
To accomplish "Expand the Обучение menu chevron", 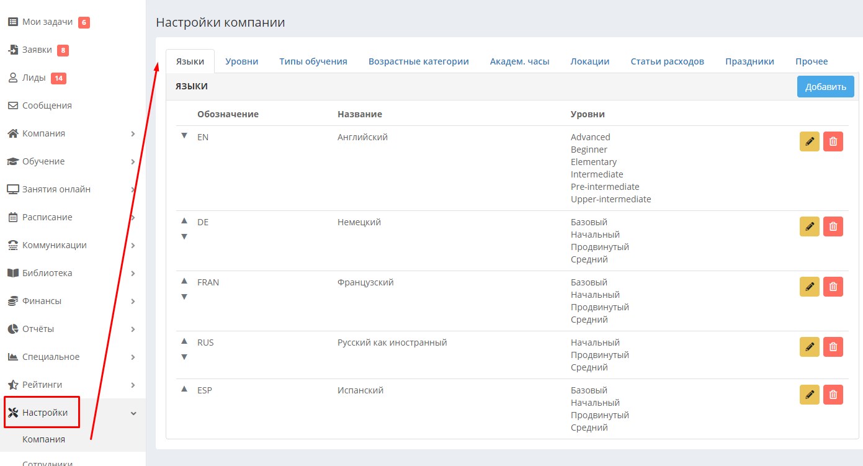I will pos(133,161).
